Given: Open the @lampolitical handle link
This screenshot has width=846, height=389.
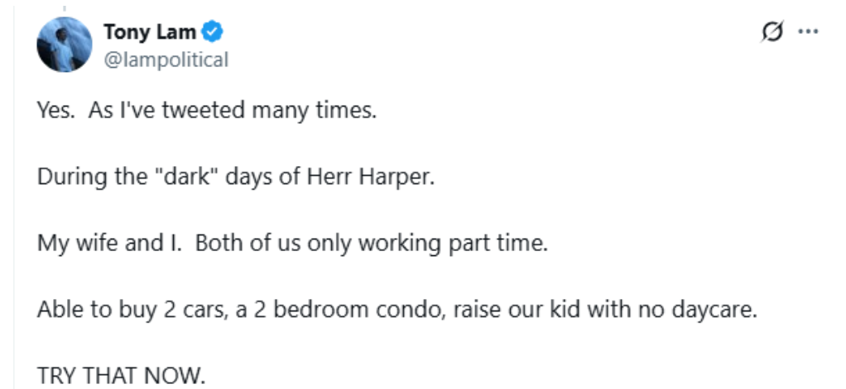Looking at the screenshot, I should (166, 59).
